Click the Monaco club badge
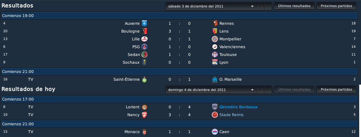 click(x=144, y=132)
